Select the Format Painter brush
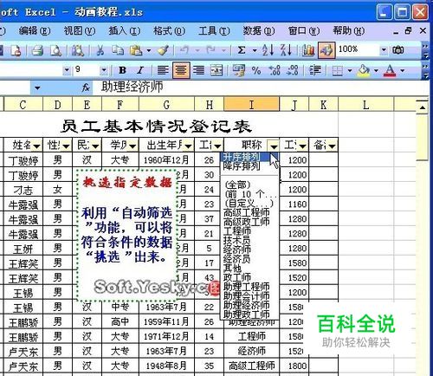Screen dimensions: 433x376 click(x=164, y=50)
